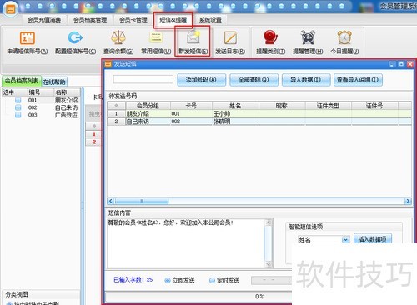Click 全部清除(Q) to clear numbers
The height and width of the screenshot is (305, 417).
click(254, 80)
